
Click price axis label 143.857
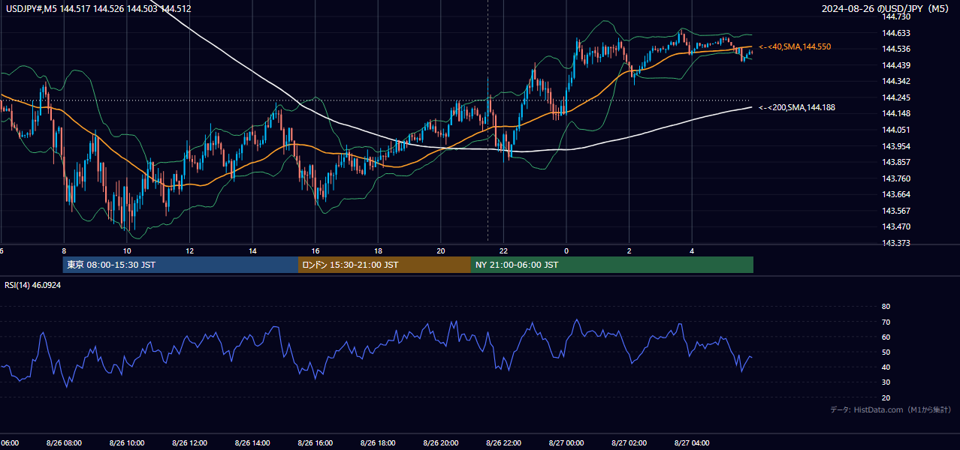(x=895, y=162)
